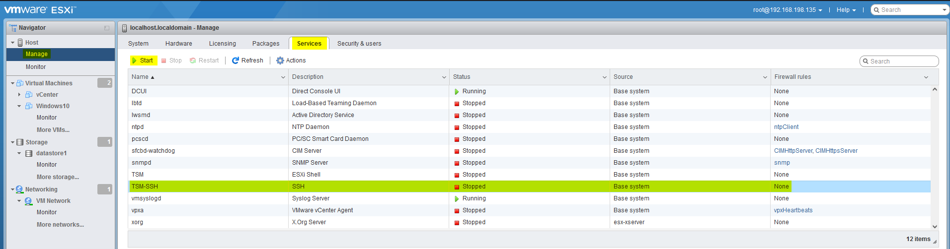
Task: Open the More networks... link
Action: [x=60, y=225]
